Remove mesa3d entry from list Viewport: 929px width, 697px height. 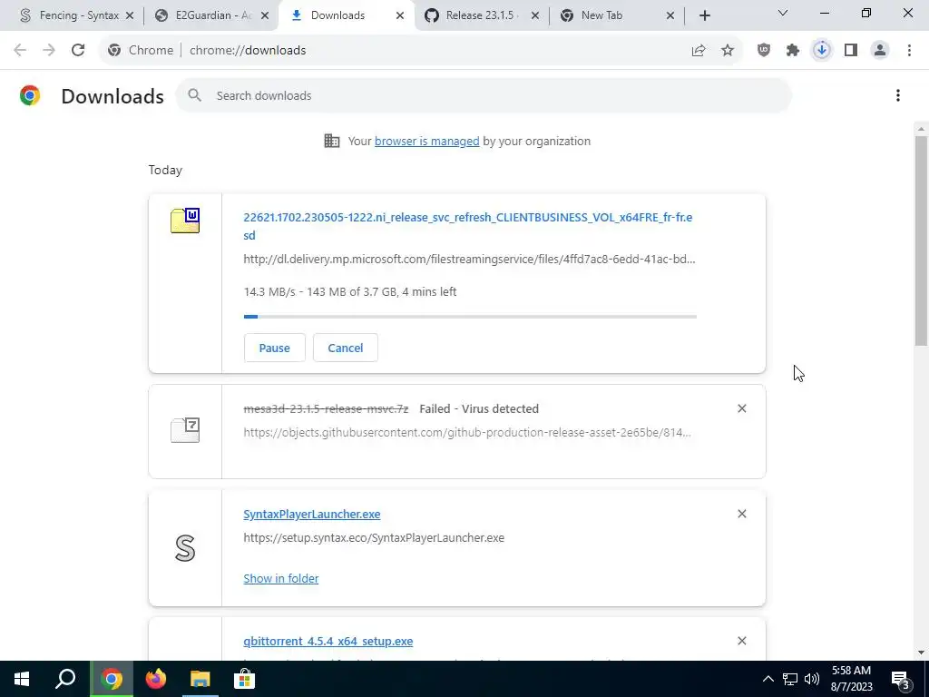pos(742,408)
